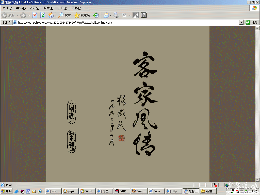Open the Back button history dropdown arrow
260x195 pixels.
point(18,15)
